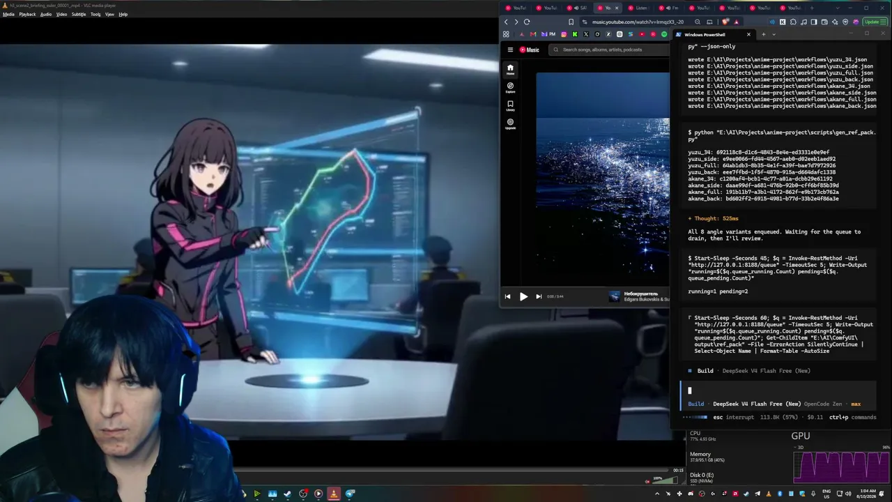Open YouTube Music Library
The image size is (892, 502).
tap(510, 105)
